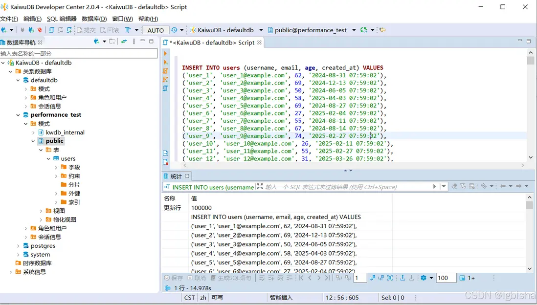Execute SQL statement using orange play icon
This screenshot has width=537, height=305.
coord(165,53)
